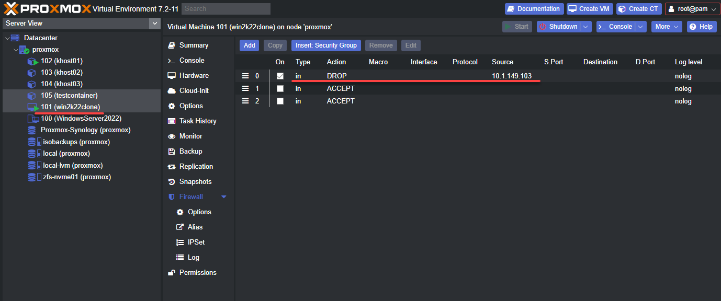The width and height of the screenshot is (721, 301).
Task: Open the Shutdown dropdown arrow
Action: 586,27
